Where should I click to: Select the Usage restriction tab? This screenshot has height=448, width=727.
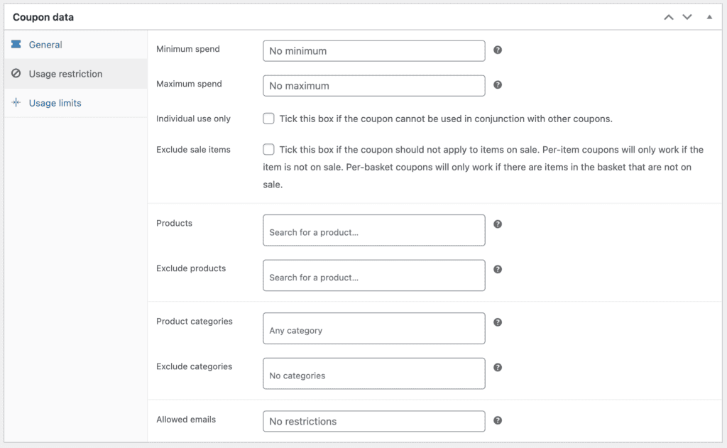[65, 74]
